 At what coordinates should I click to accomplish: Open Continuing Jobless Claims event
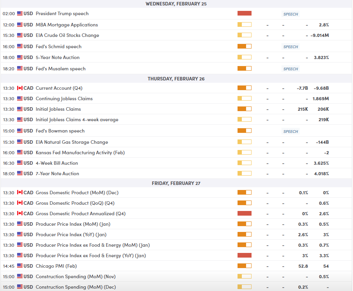pyautogui.click(x=64, y=99)
